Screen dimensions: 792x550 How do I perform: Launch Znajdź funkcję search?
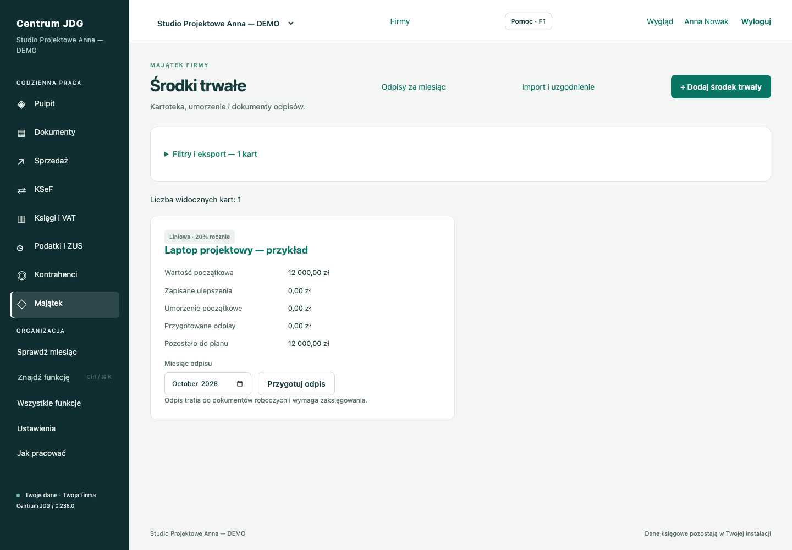click(65, 377)
